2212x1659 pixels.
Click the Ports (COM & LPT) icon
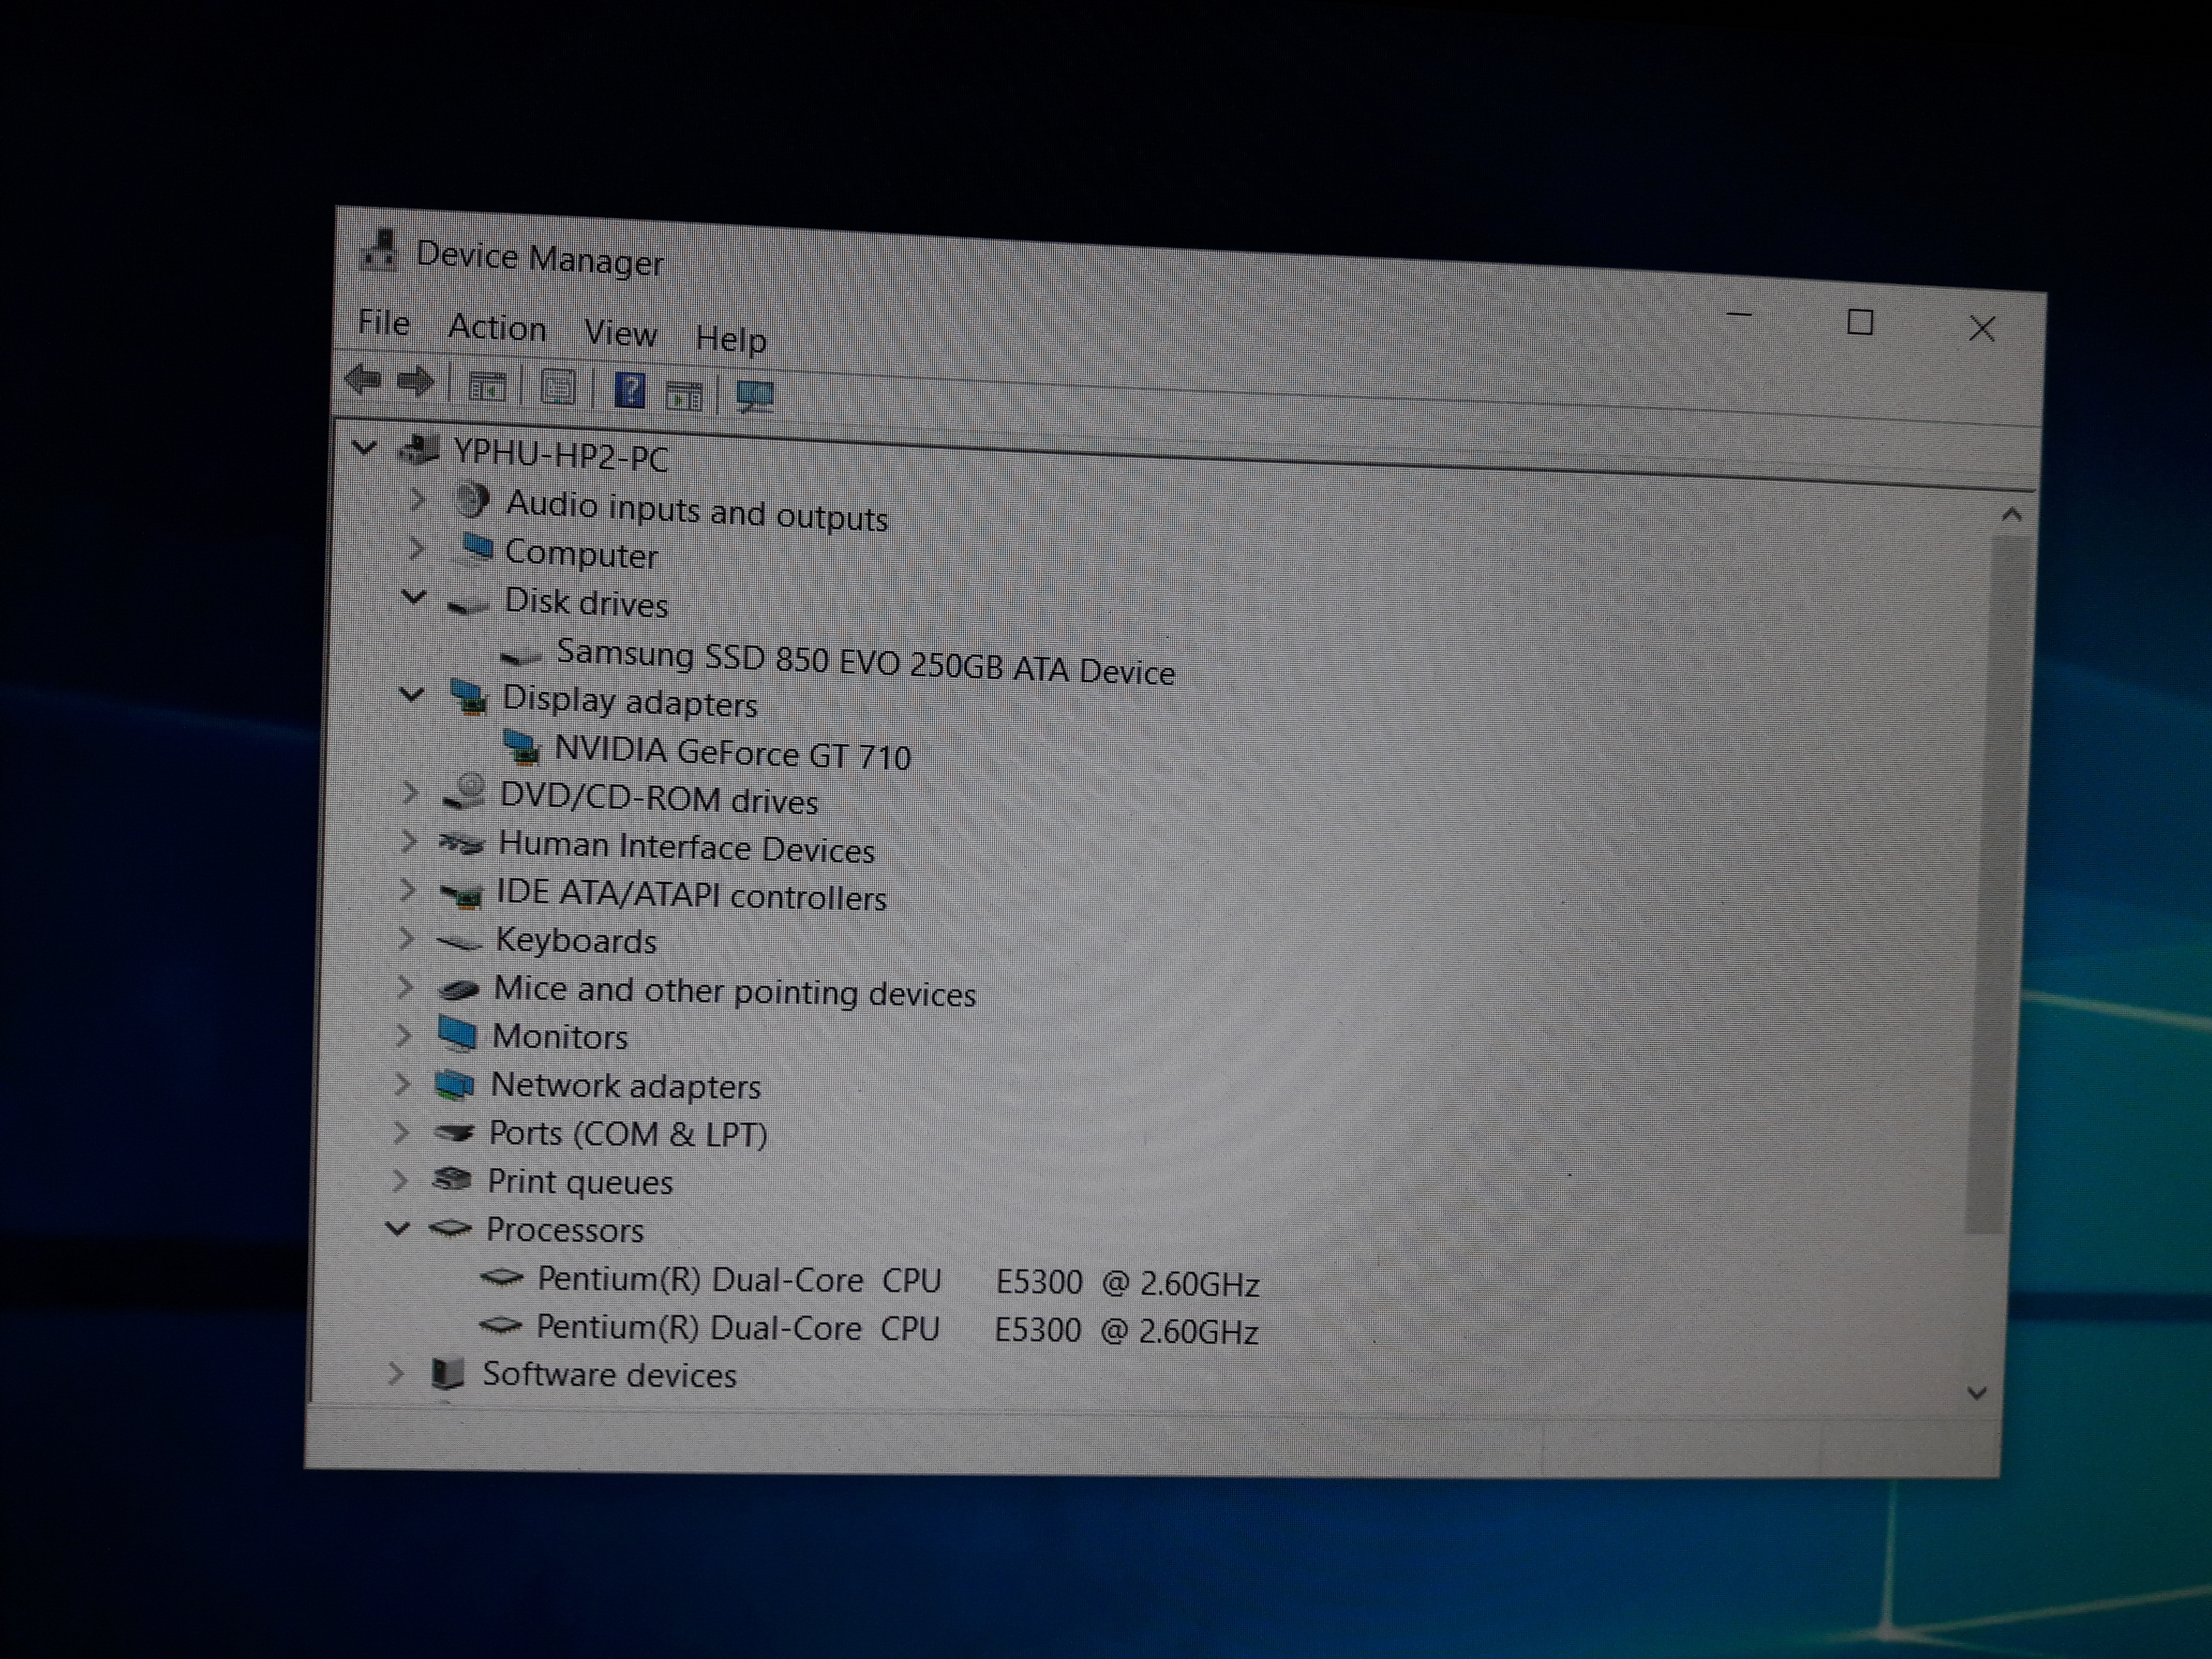click(454, 1132)
